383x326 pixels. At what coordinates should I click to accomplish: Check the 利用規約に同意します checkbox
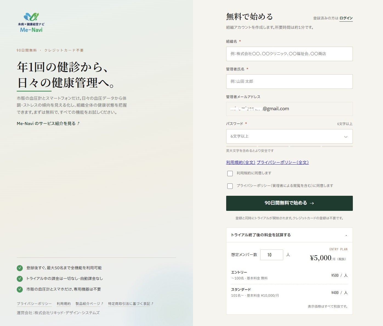[230, 173]
